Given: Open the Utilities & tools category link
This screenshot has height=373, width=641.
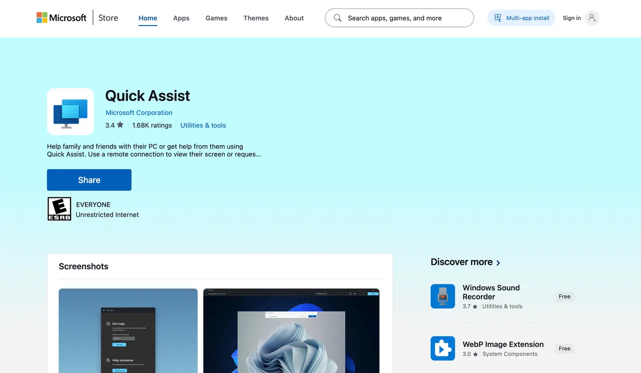Looking at the screenshot, I should pos(203,125).
